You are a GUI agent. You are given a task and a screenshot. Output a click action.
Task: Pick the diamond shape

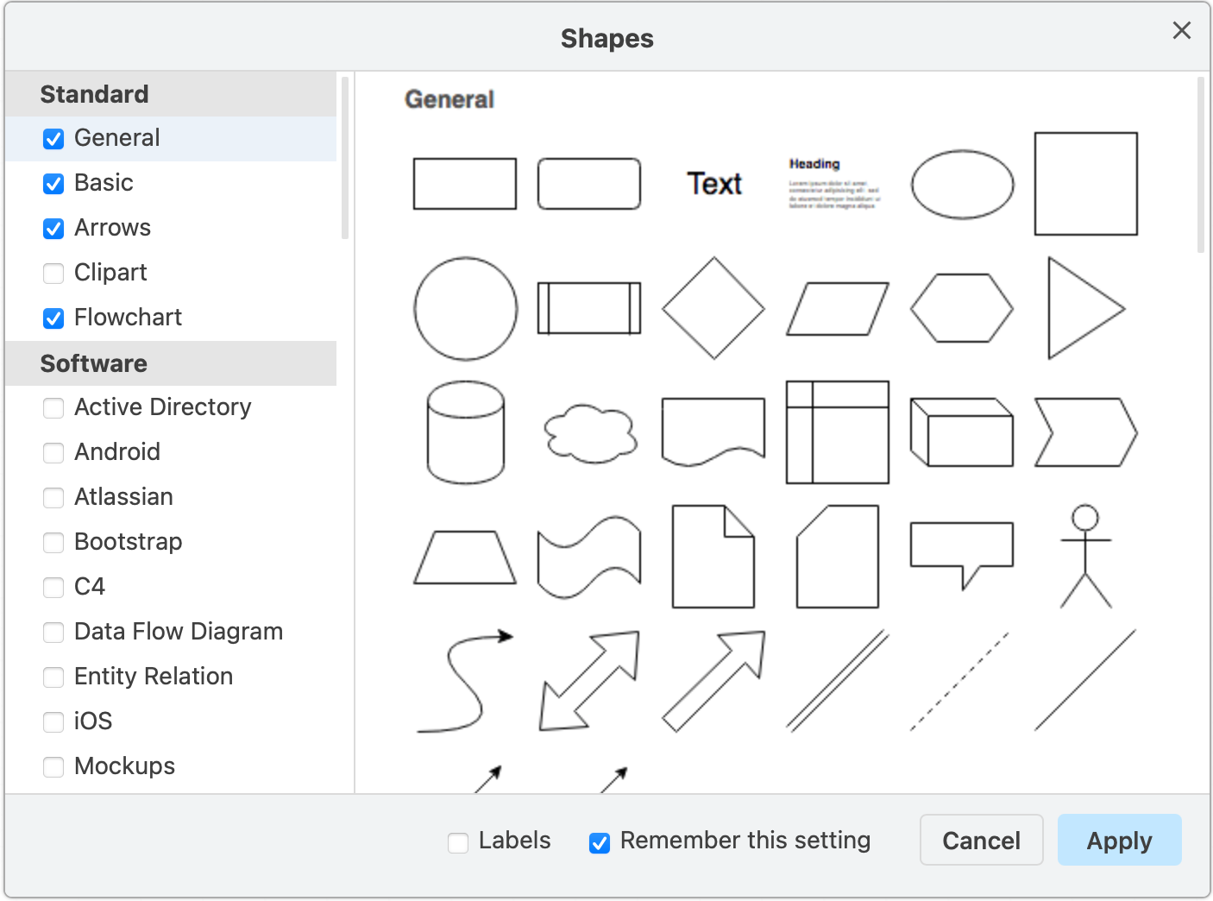point(713,308)
